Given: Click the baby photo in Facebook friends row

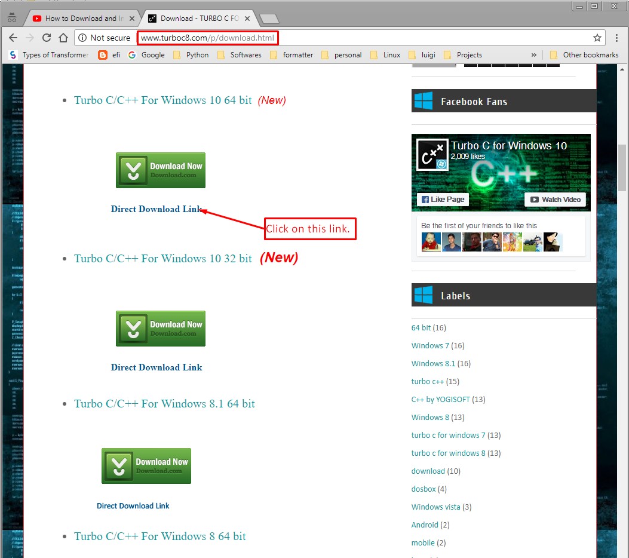Looking at the screenshot, I should coord(431,242).
